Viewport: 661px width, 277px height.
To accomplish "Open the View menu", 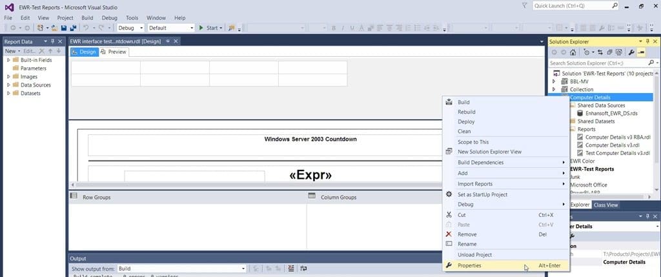I will (x=43, y=17).
